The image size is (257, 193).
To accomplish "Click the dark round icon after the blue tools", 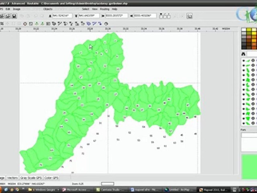I will click(106, 24).
